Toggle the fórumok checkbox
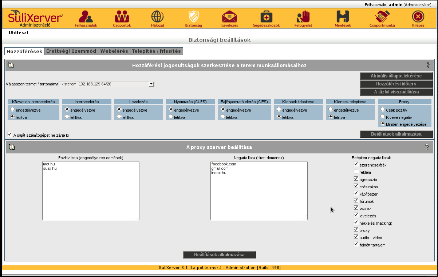Screen dimensions: 438x277 (x=356, y=201)
